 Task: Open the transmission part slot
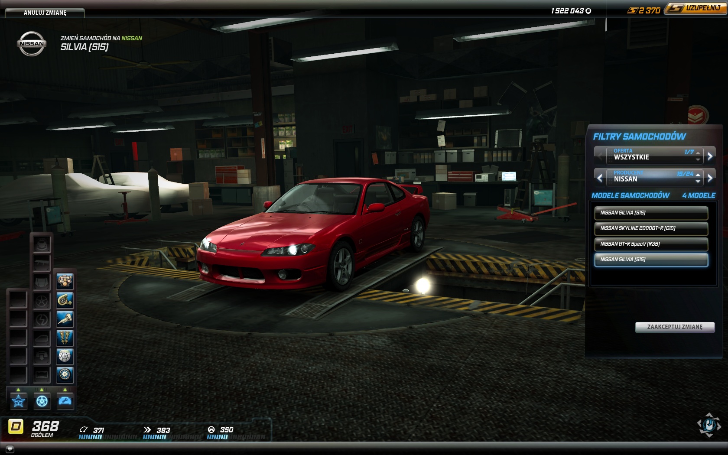[65, 319]
